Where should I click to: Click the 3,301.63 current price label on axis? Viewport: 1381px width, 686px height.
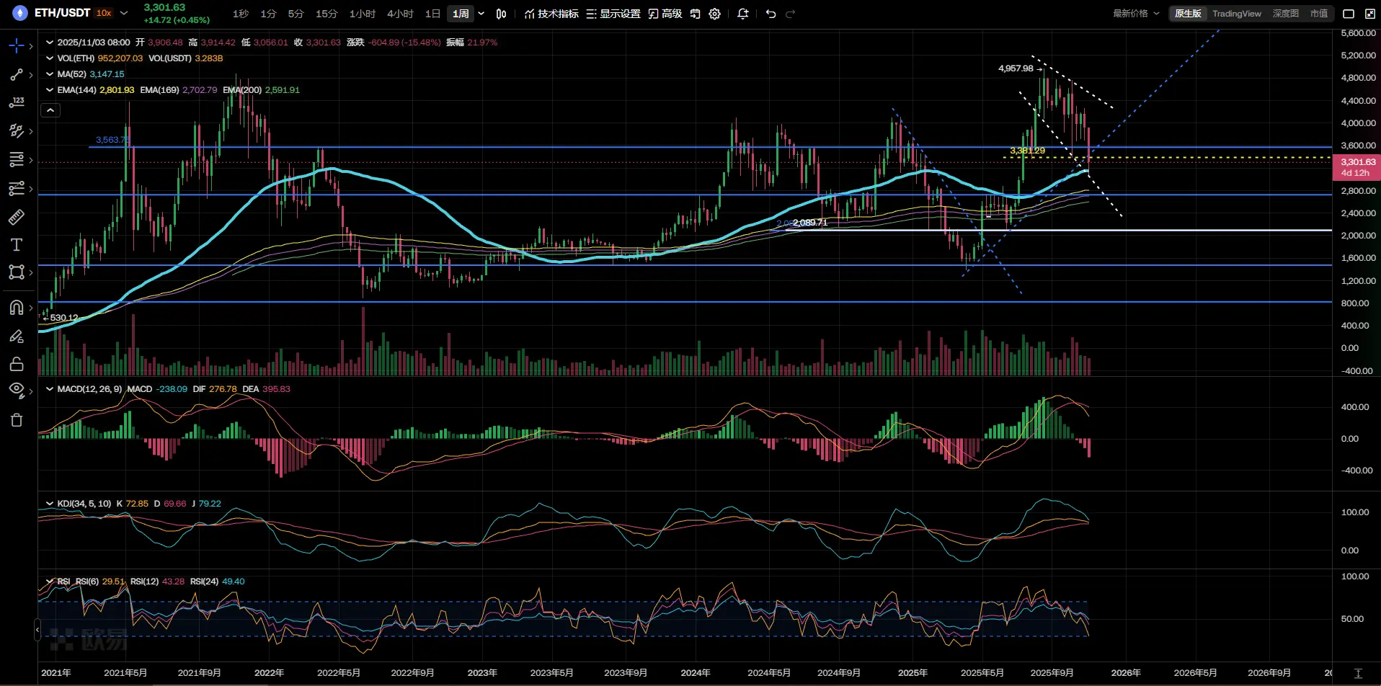pyautogui.click(x=1357, y=162)
